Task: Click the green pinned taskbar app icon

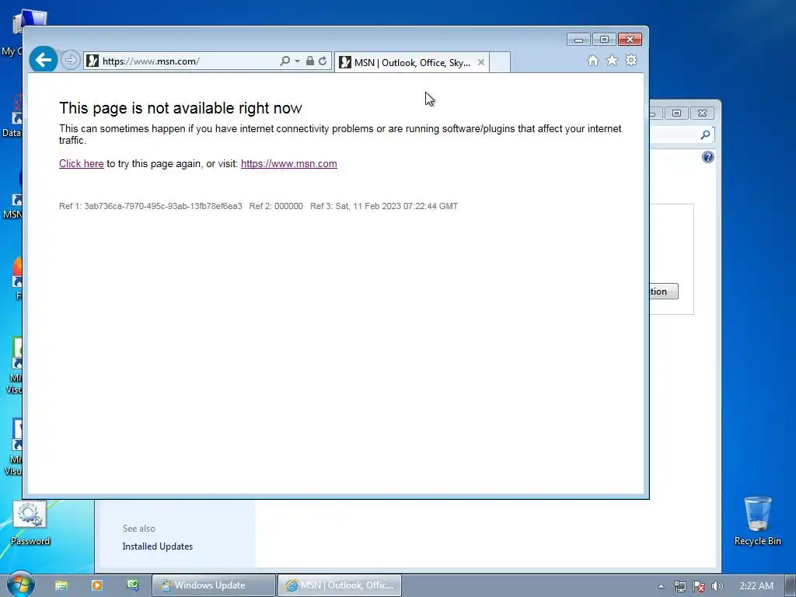Action: pos(133,585)
